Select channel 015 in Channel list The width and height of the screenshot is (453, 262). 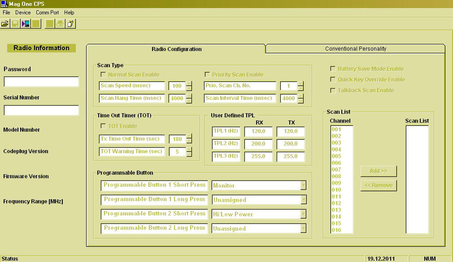point(336,223)
